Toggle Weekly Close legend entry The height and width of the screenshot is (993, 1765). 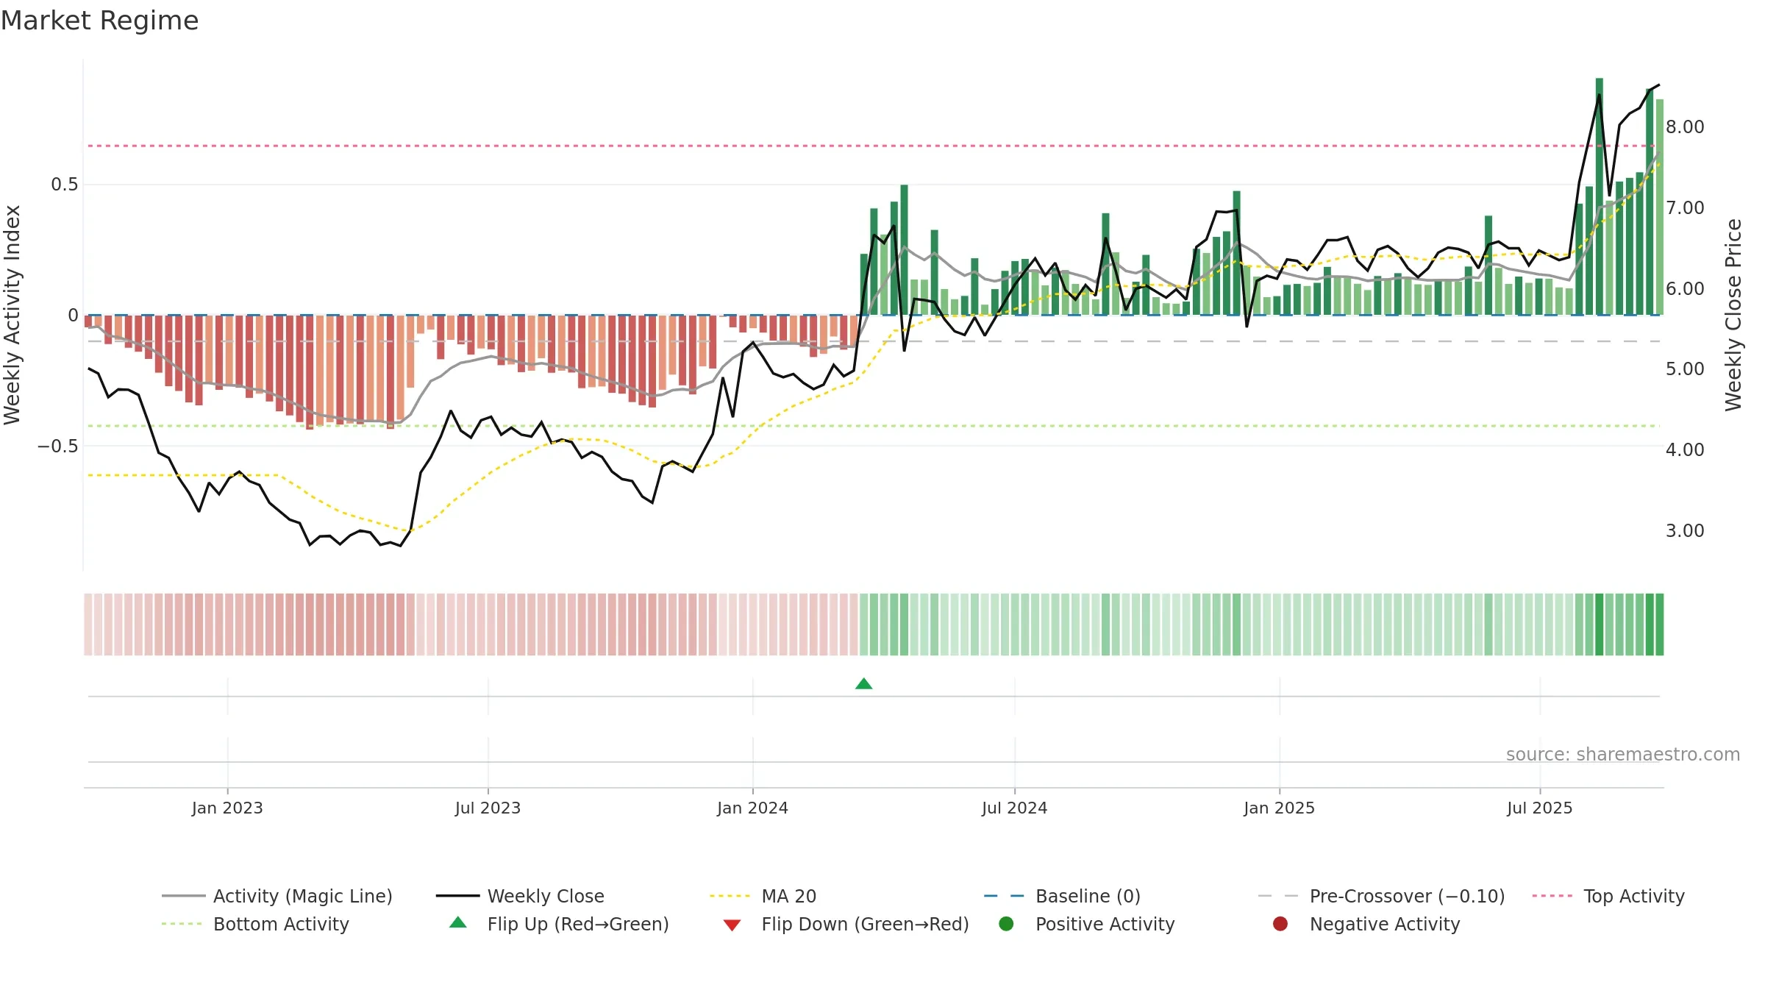coord(520,896)
